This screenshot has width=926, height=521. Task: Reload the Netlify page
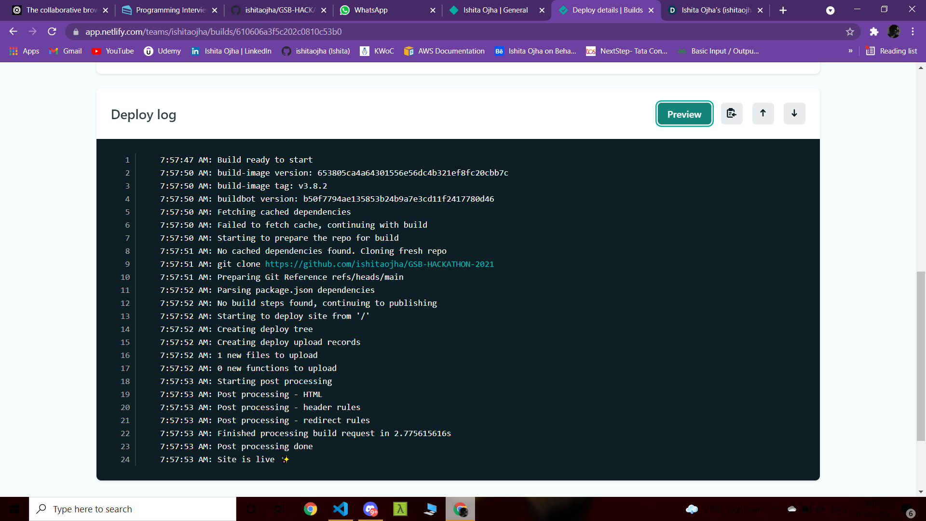tap(52, 32)
